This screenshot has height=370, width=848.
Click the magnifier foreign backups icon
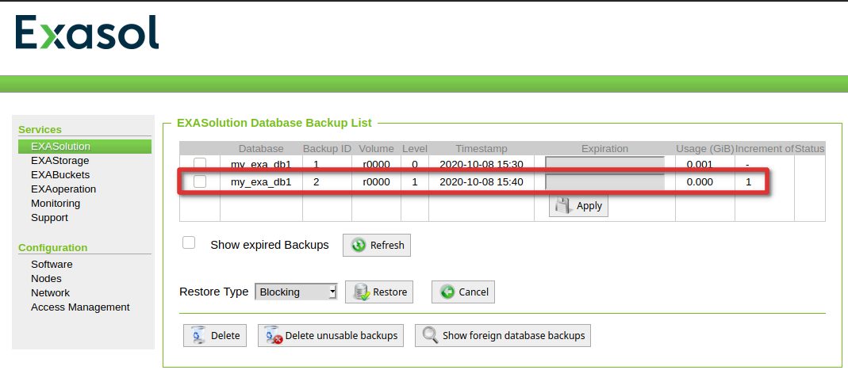click(431, 335)
